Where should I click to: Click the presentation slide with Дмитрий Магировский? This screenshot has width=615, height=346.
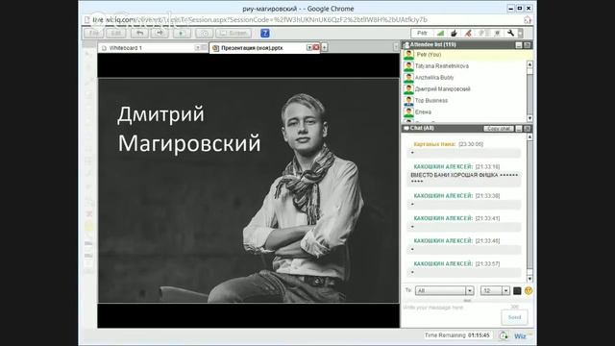[x=248, y=190]
